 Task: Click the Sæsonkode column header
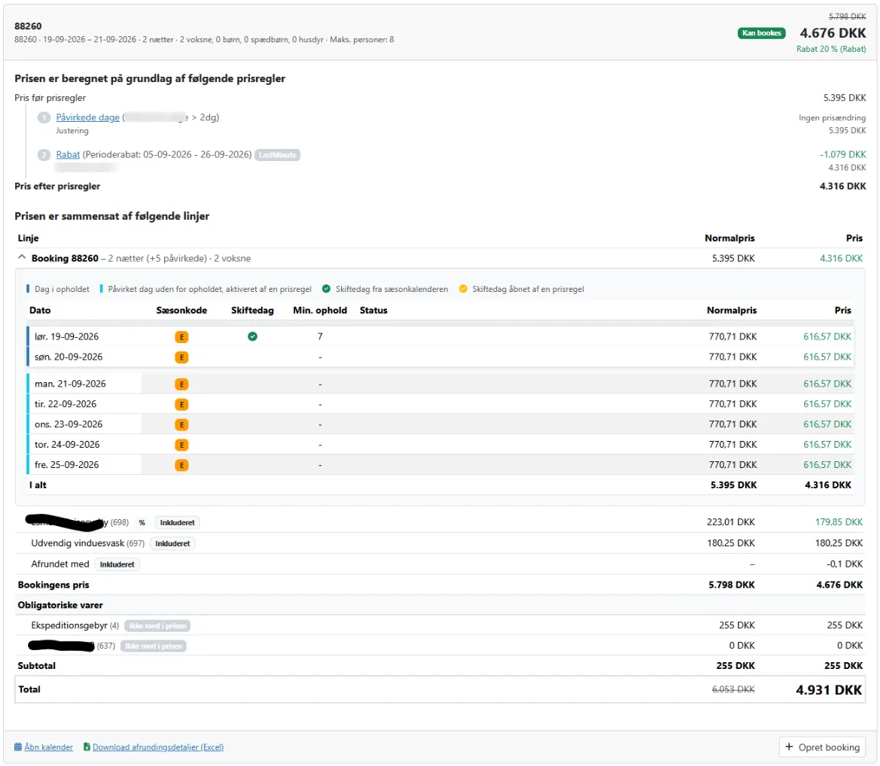point(181,310)
